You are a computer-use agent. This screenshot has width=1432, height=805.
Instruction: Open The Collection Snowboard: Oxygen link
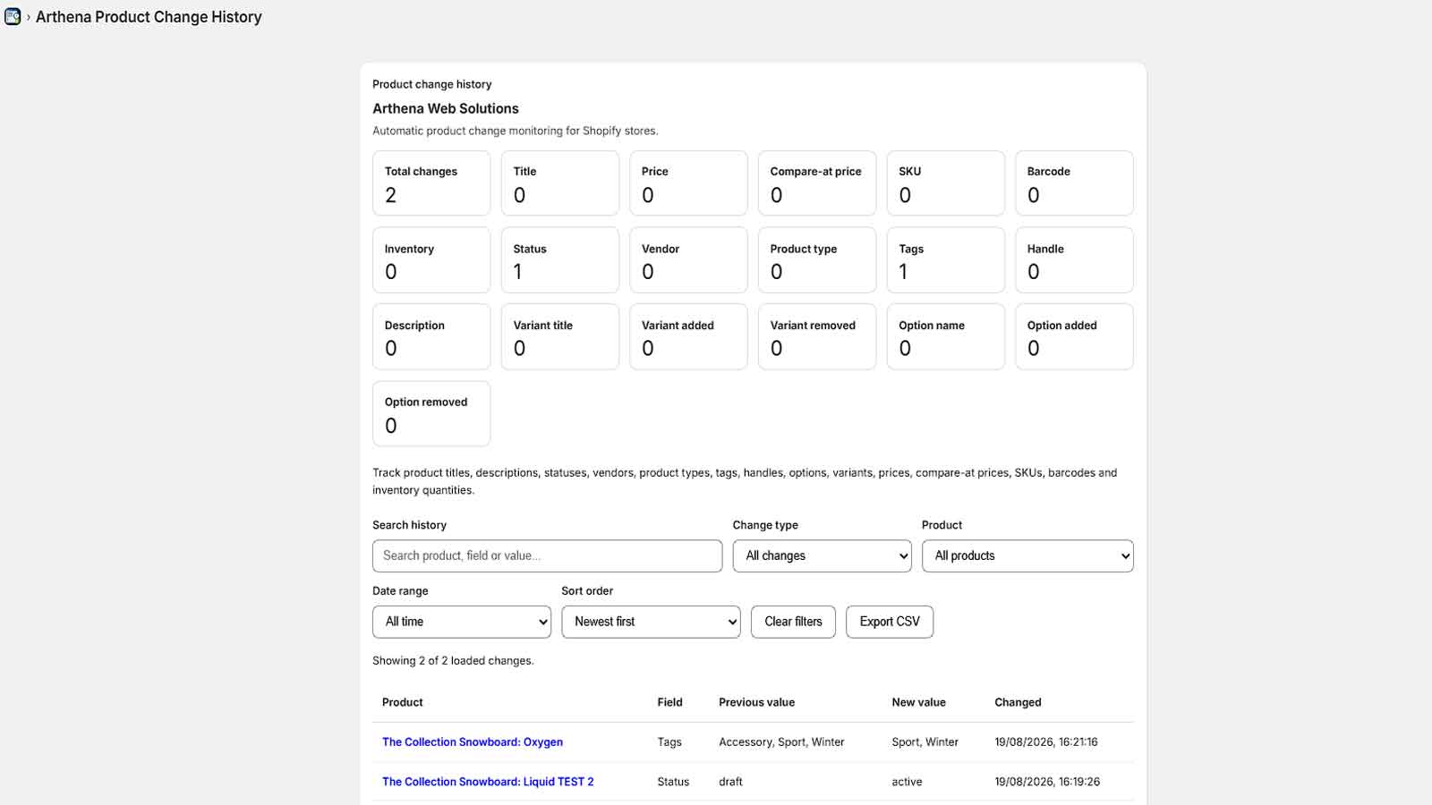click(x=473, y=742)
